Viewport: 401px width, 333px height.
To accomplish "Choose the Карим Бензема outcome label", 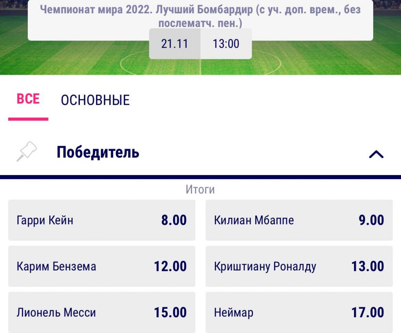I will coord(56,267).
